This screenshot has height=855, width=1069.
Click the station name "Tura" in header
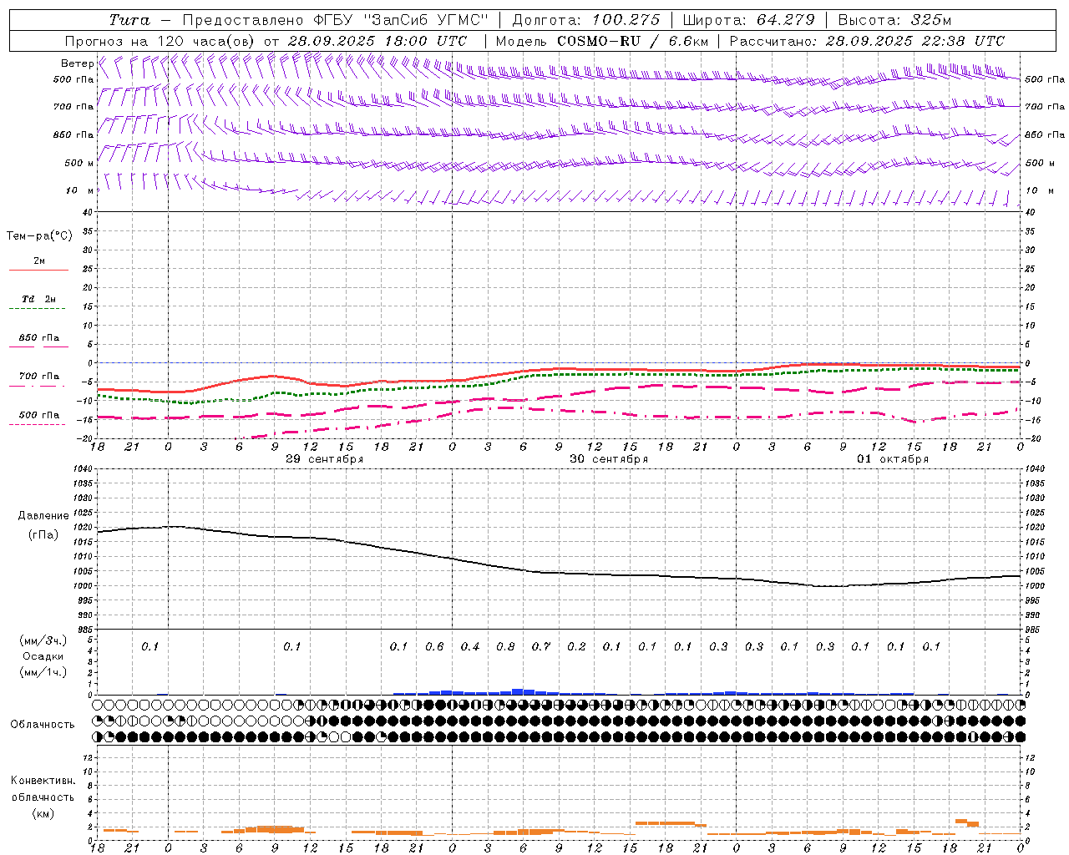coord(129,20)
